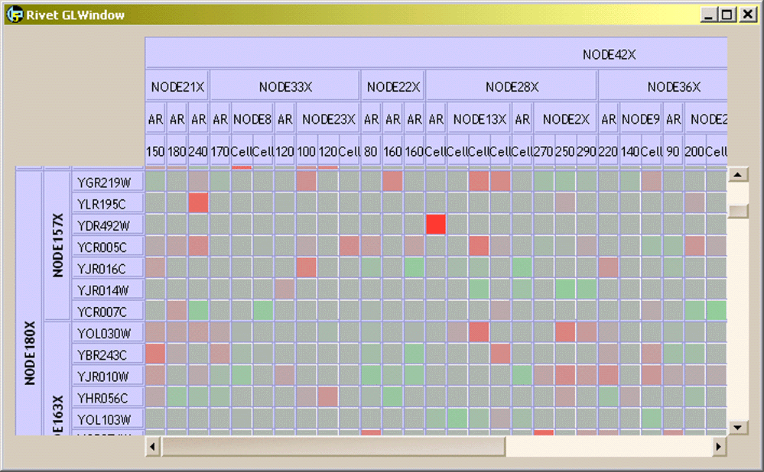Maximize the Rivet GLWindow
764x472 pixels.
pyautogui.click(x=727, y=15)
